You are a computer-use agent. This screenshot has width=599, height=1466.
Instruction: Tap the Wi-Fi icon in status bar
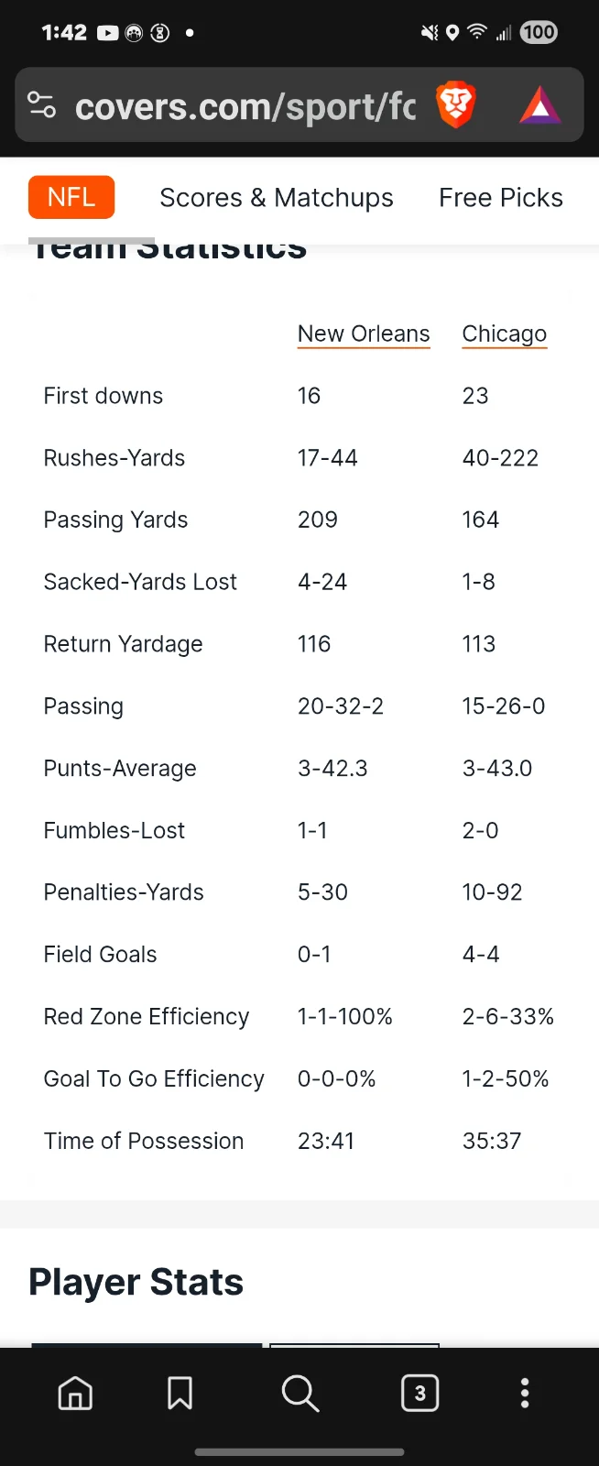pyautogui.click(x=476, y=33)
